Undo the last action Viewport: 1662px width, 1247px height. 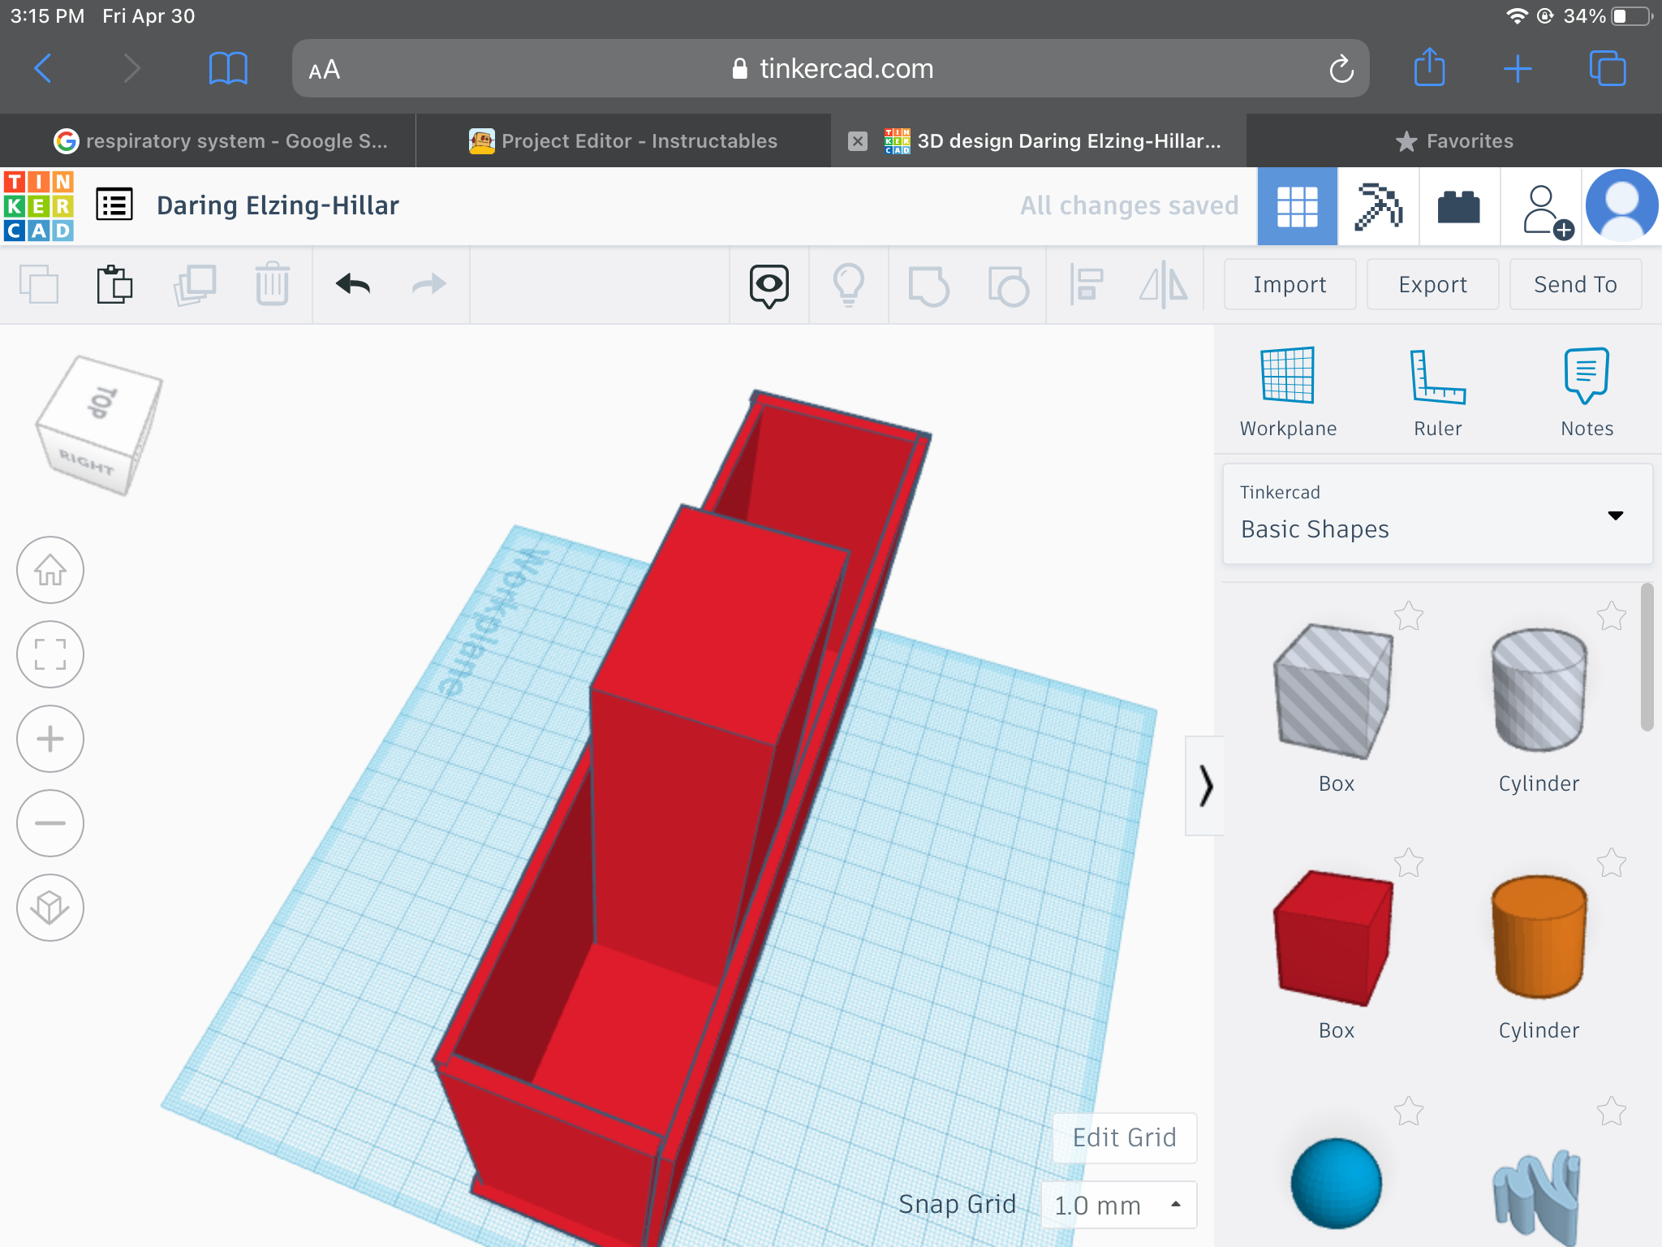click(352, 284)
